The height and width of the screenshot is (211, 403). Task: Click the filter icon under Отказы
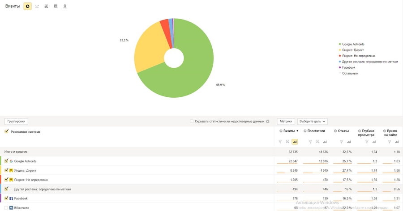point(342,142)
